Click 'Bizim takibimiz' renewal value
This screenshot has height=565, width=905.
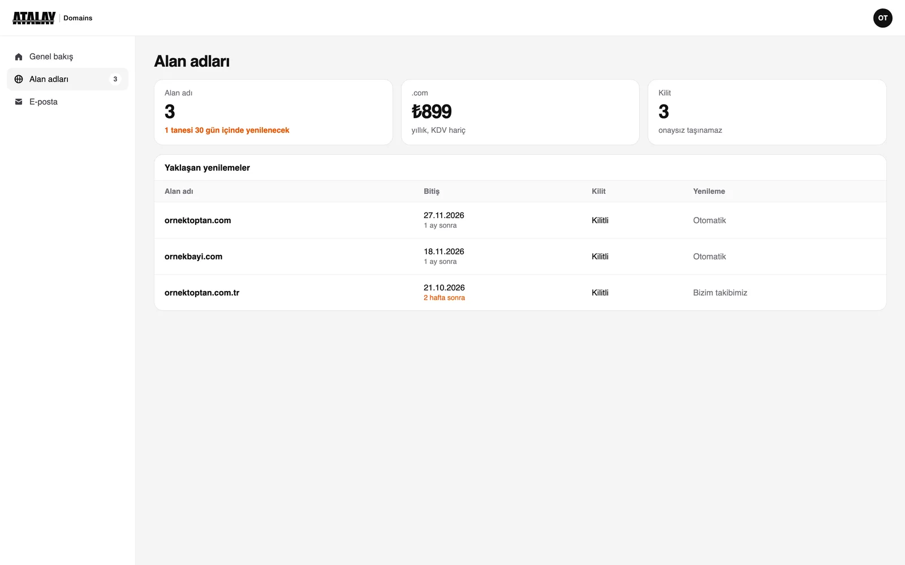point(720,293)
